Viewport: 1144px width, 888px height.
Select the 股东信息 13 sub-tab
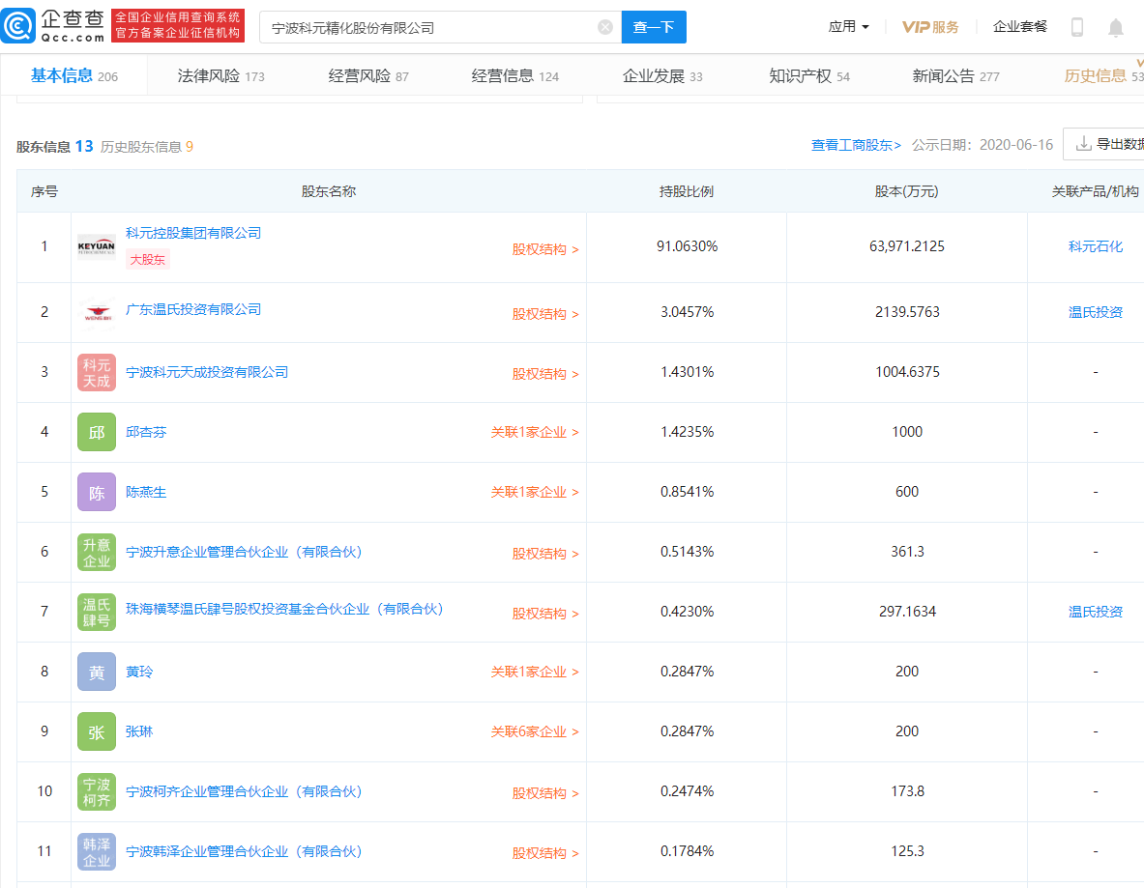click(55, 147)
